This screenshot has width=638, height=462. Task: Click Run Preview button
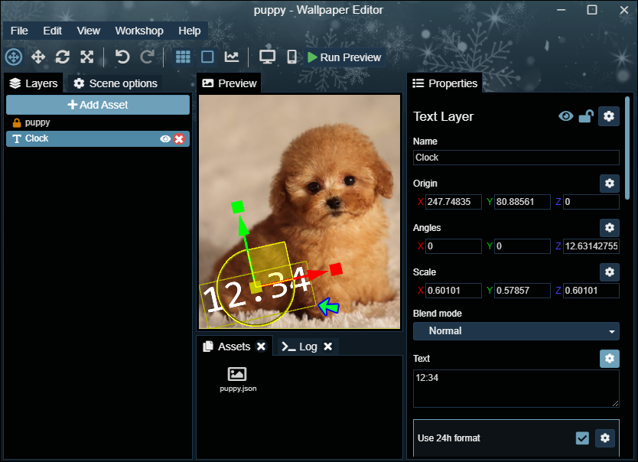pos(344,57)
